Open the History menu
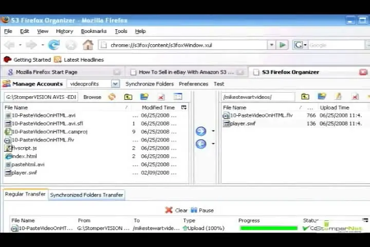The width and height of the screenshot is (370, 247). 65,31
